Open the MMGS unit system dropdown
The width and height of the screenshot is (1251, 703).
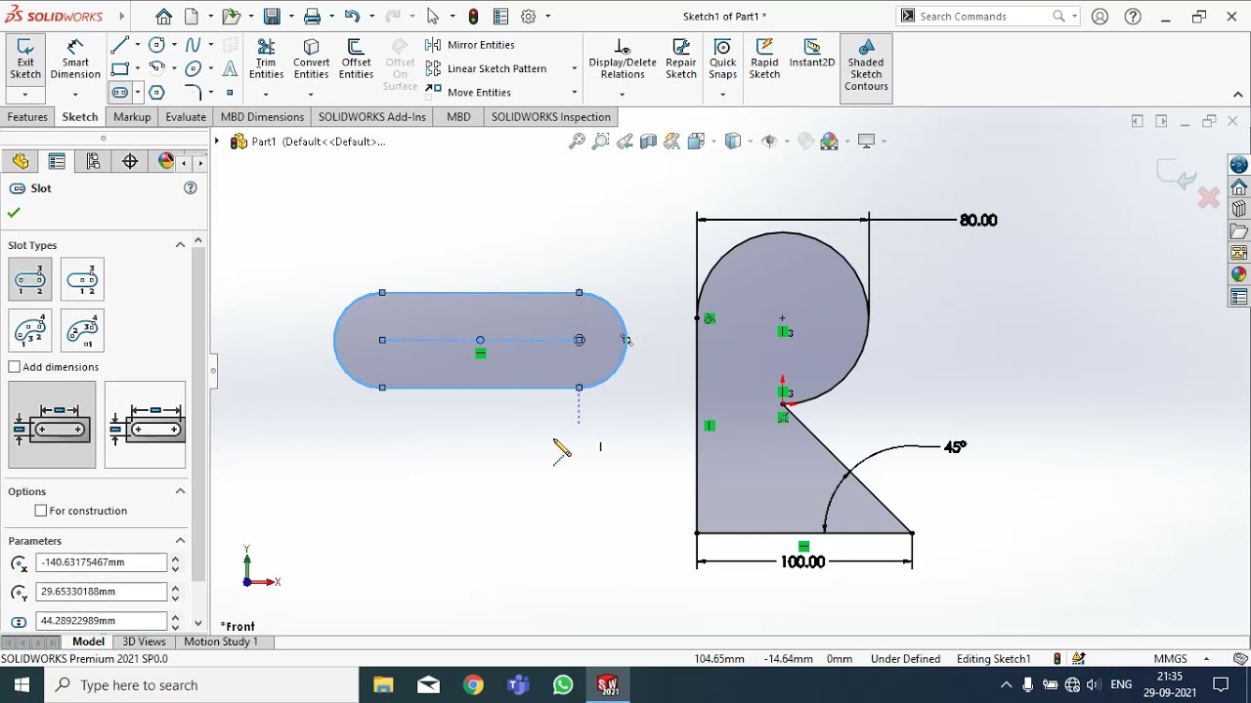tap(1206, 659)
